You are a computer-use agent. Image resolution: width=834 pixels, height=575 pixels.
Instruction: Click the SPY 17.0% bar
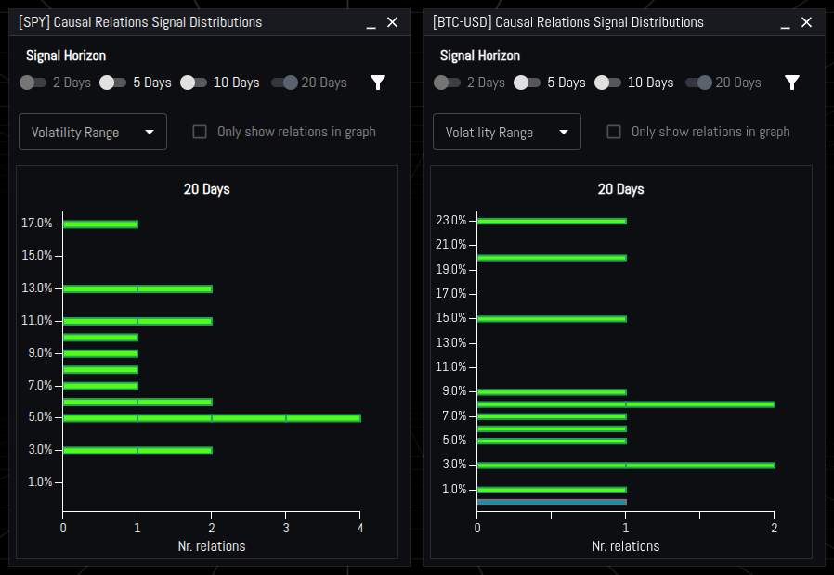pos(100,224)
